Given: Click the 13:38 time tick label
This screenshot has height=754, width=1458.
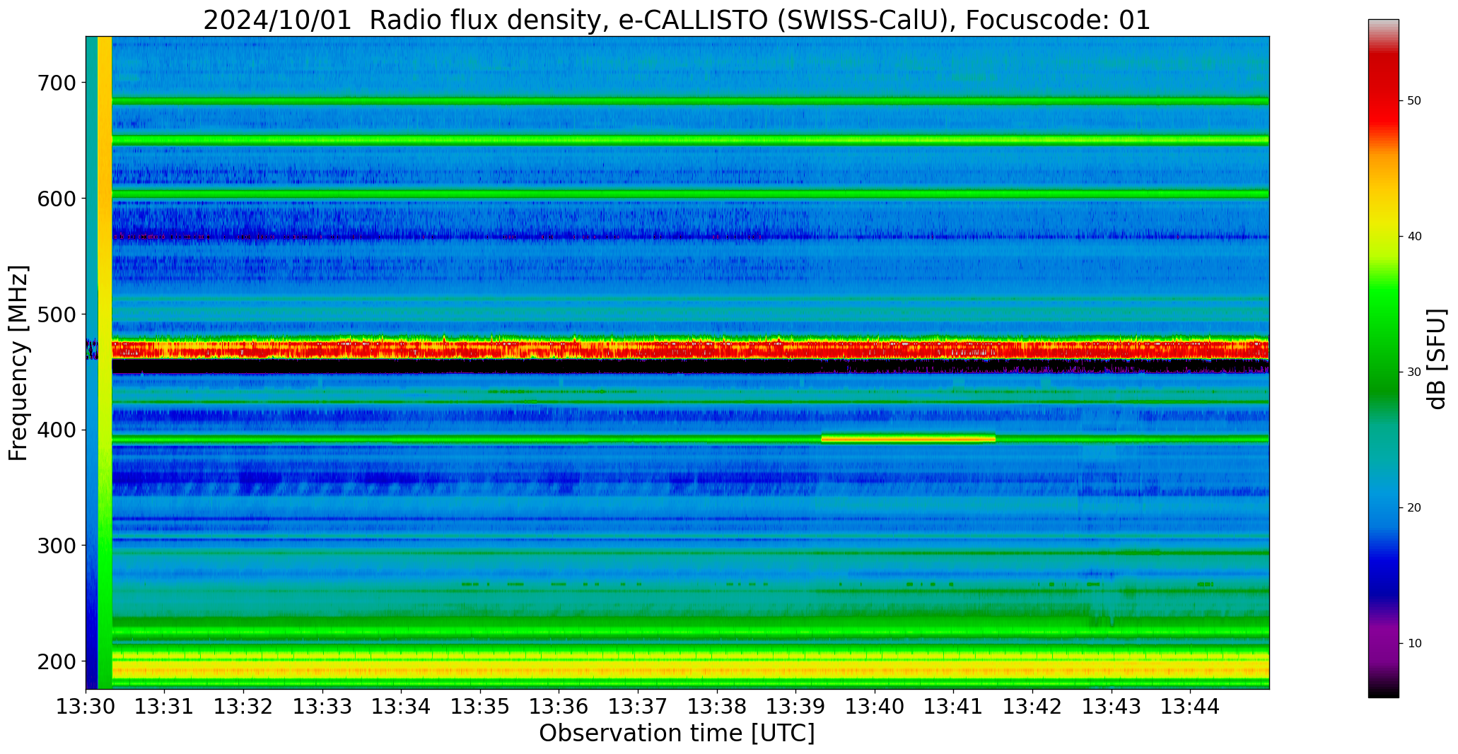Looking at the screenshot, I should tap(717, 707).
